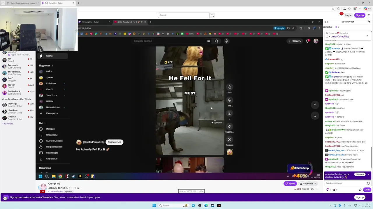Open the user account icon at top right
373x209 pixels.
(x=369, y=15)
